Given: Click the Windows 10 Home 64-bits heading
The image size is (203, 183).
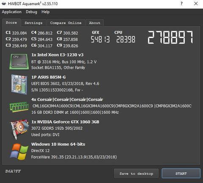Looking at the screenshot, I should pyautogui.click(x=58, y=144).
